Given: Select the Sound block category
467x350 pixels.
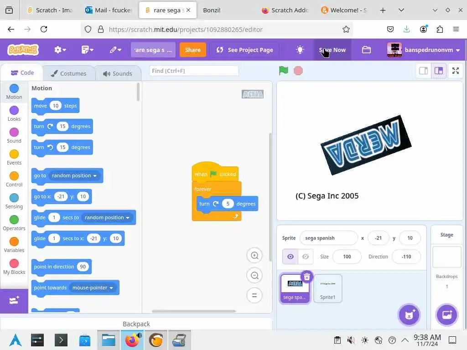Looking at the screenshot, I should [14, 135].
